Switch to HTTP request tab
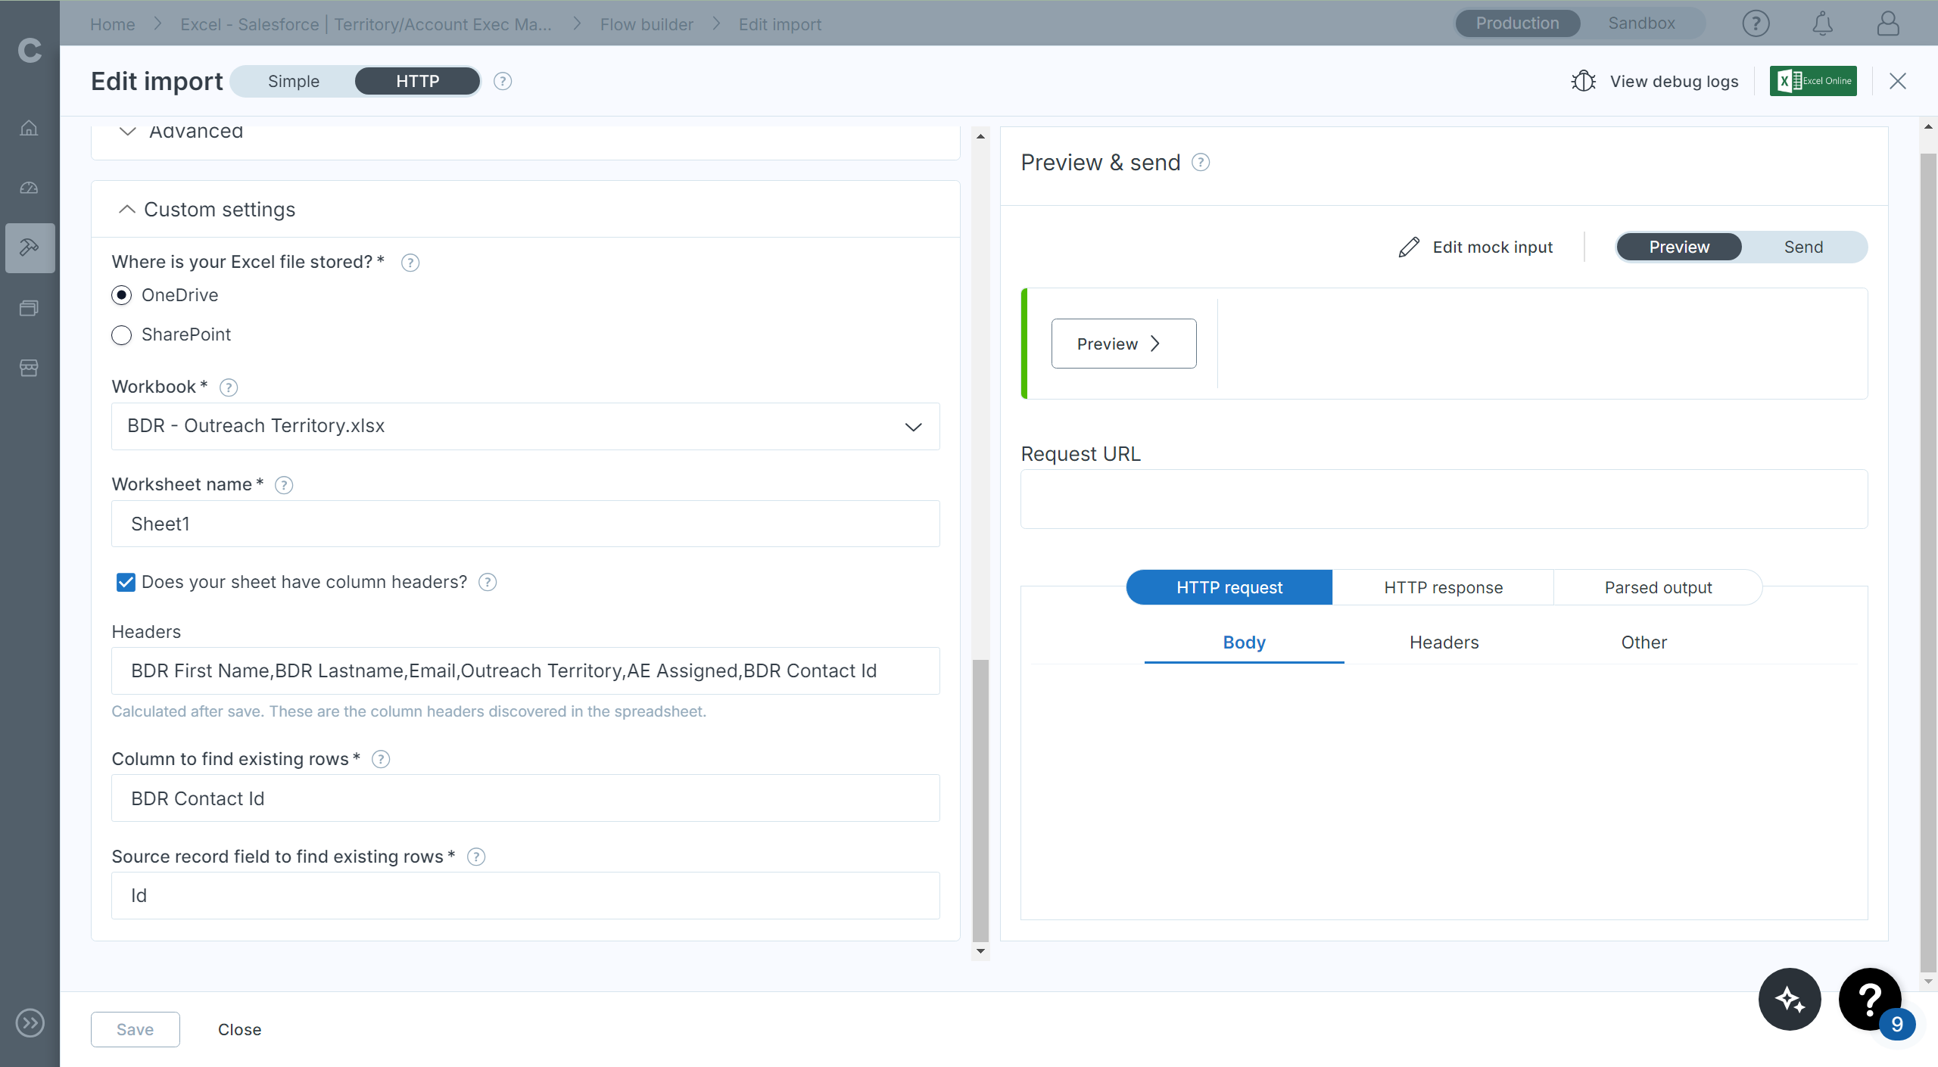1938x1067 pixels. [1229, 587]
